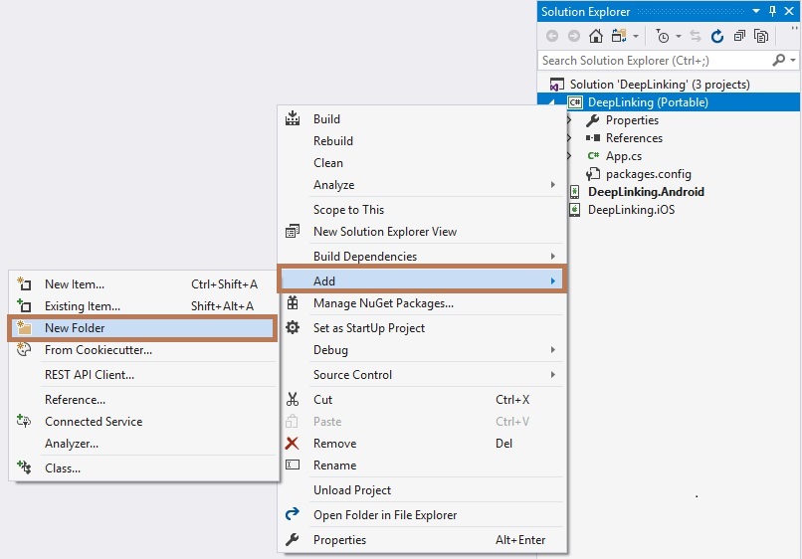The height and width of the screenshot is (559, 802).
Task: Open the Solution Explorer window options dropdown
Action: 757,11
